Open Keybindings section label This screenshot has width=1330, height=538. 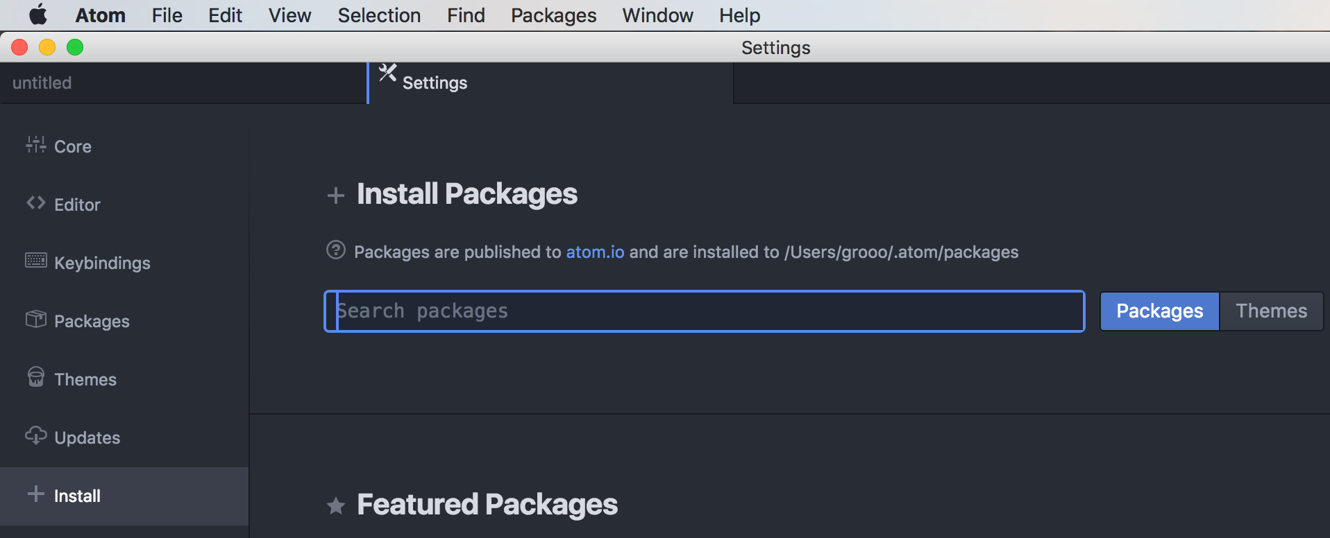pos(102,263)
